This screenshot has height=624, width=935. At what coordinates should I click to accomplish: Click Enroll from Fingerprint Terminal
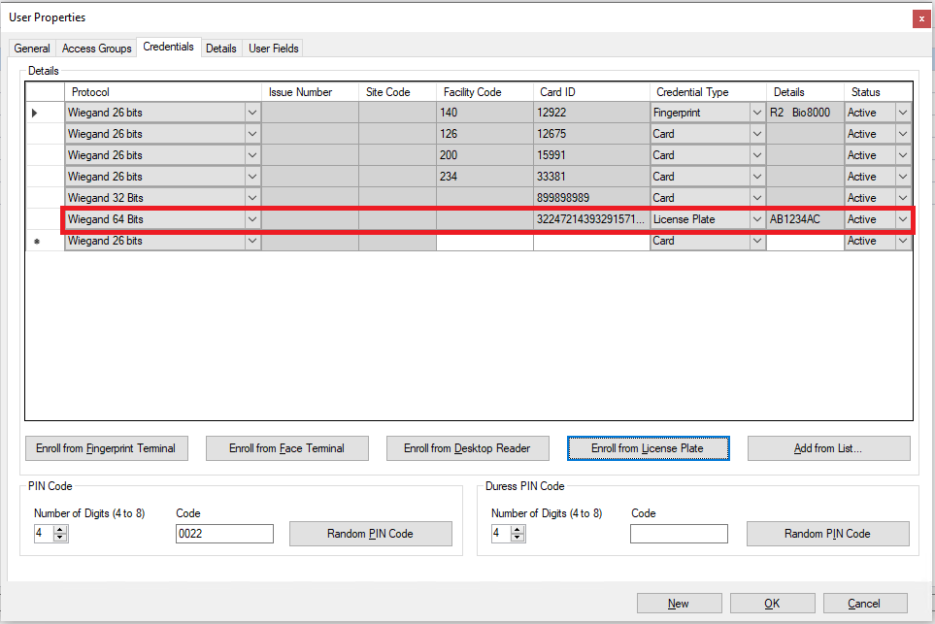106,448
